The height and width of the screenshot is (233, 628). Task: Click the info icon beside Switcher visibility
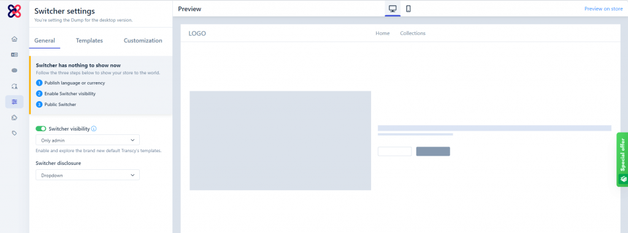tap(94, 129)
